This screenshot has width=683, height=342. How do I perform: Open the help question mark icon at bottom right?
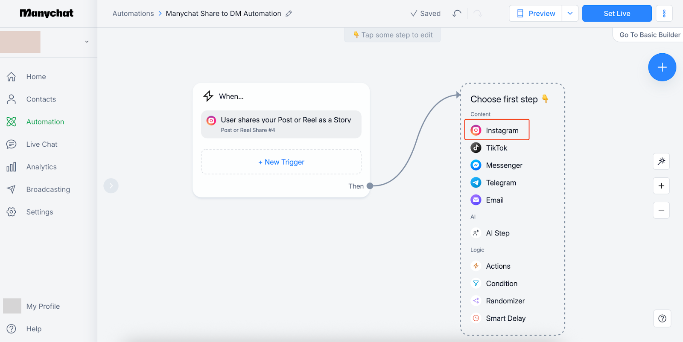pyautogui.click(x=662, y=319)
